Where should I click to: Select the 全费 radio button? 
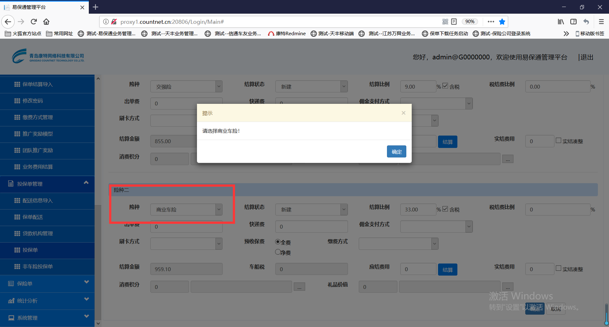[x=278, y=242]
